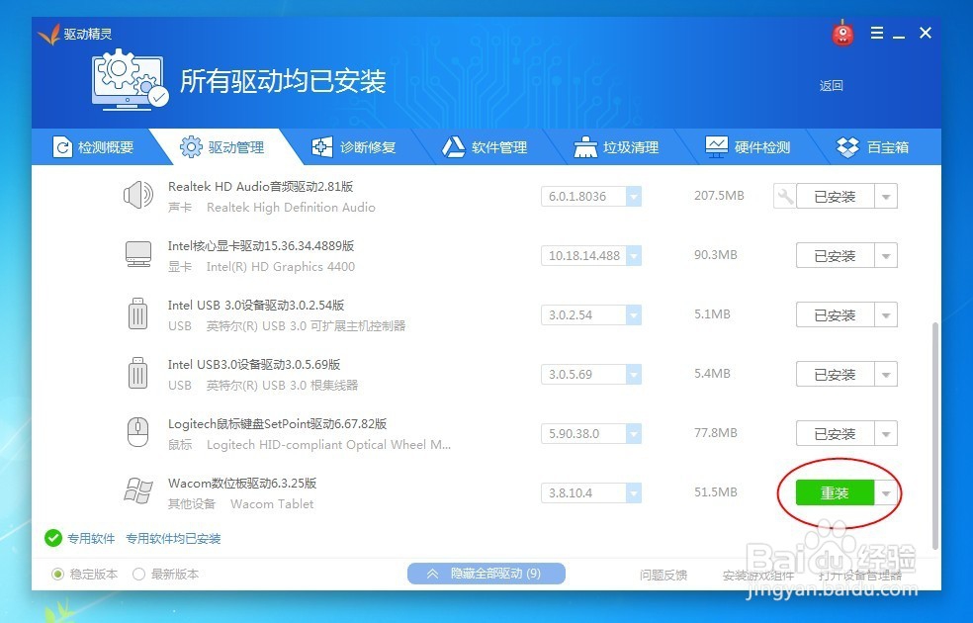The height and width of the screenshot is (623, 973).
Task: Click the 专用软件均已安装 link
Action: point(173,539)
